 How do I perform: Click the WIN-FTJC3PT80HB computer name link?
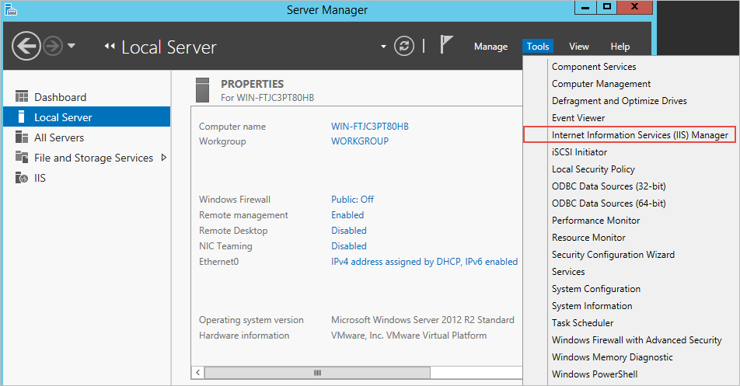(370, 127)
